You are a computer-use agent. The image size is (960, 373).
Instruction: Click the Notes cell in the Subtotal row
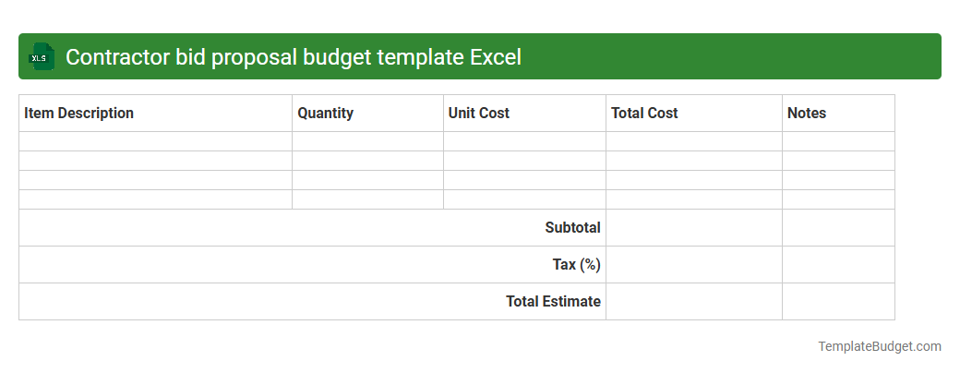[839, 228]
